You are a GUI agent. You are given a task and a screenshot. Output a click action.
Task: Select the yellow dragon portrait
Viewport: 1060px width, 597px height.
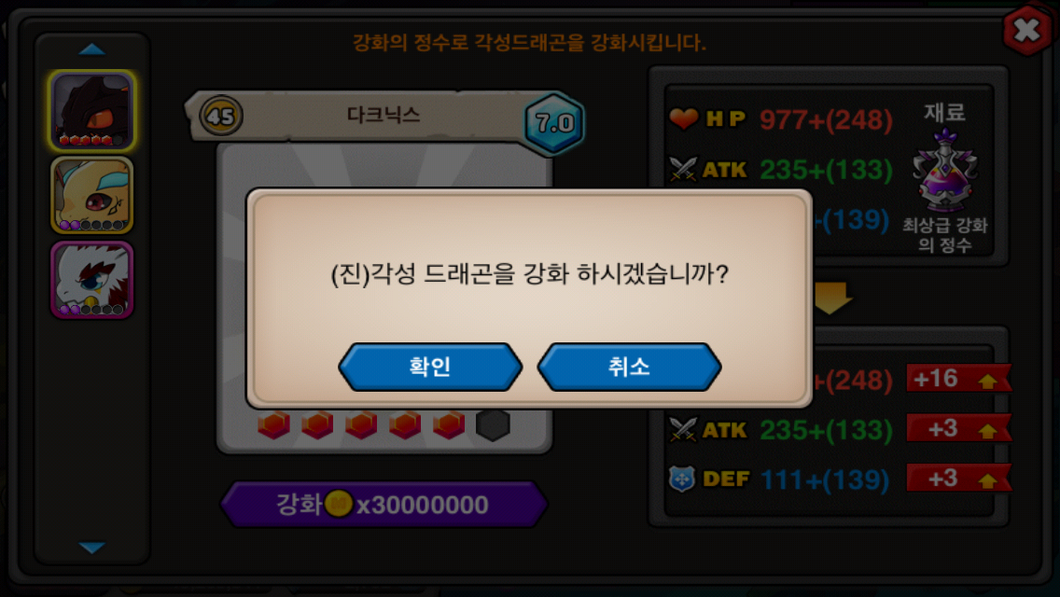[x=92, y=195]
